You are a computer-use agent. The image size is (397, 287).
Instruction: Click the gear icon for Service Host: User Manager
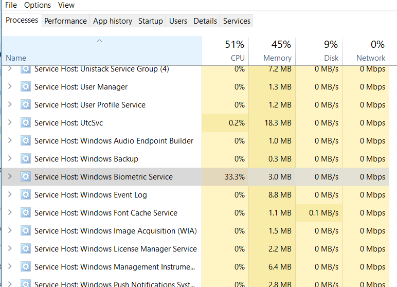click(x=26, y=87)
